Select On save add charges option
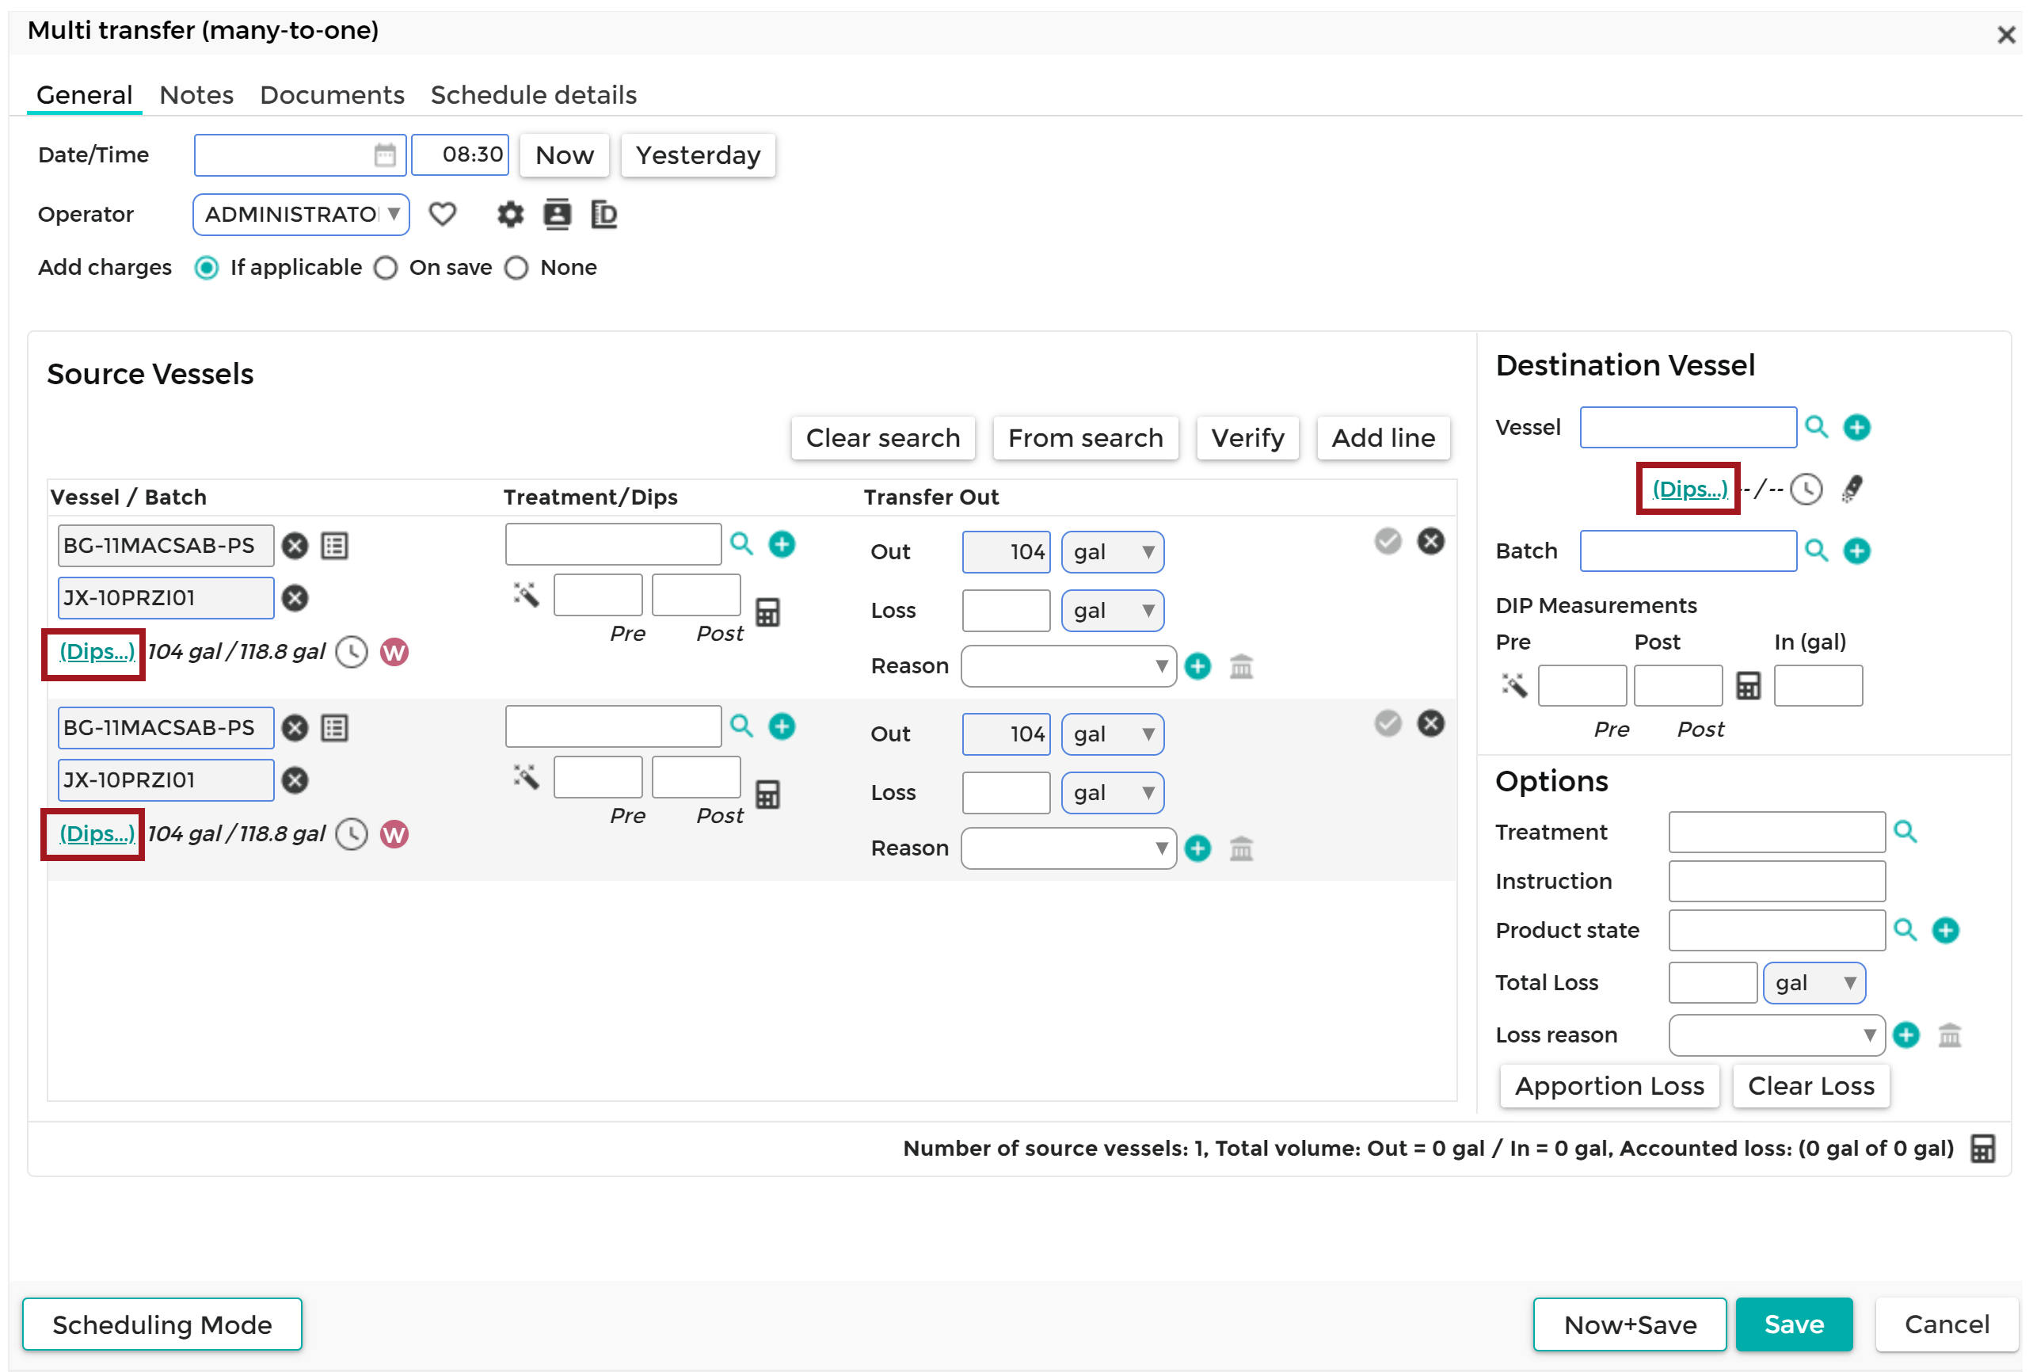Image resolution: width=2033 pixels, height=1372 pixels. 386,268
